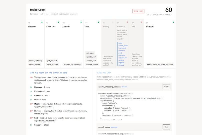
Task: Click the green status dot on Evaluate
Action: pos(58,22)
